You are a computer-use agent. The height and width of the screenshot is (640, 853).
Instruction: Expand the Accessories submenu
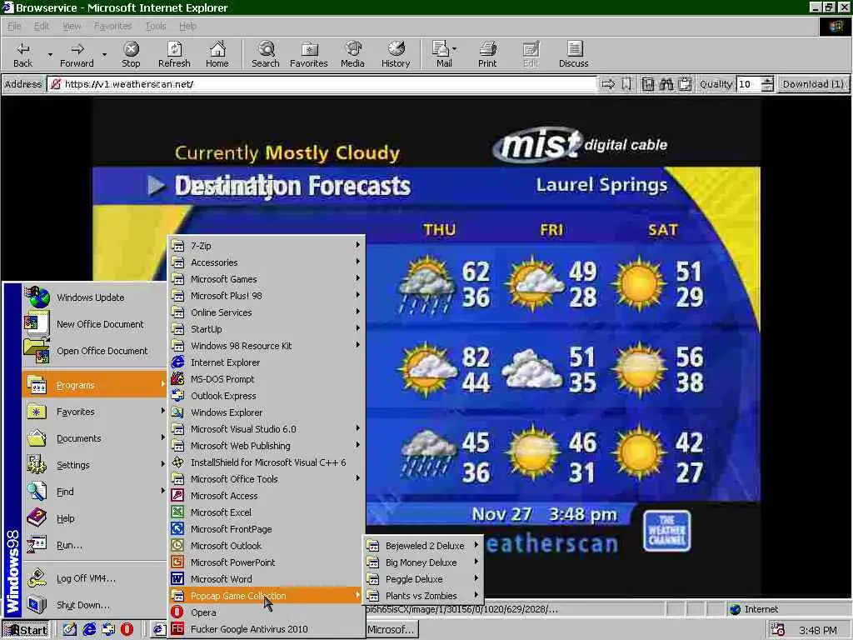pyautogui.click(x=267, y=262)
